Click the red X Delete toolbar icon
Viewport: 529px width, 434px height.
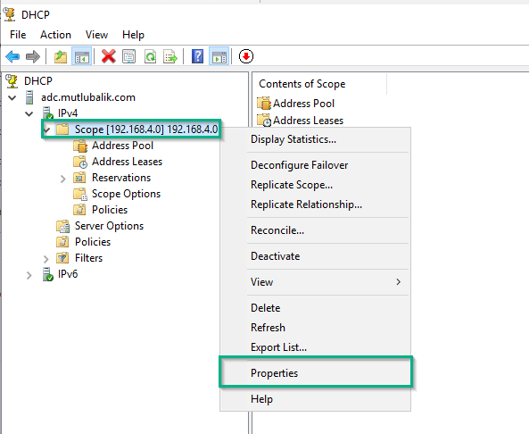pyautogui.click(x=108, y=56)
